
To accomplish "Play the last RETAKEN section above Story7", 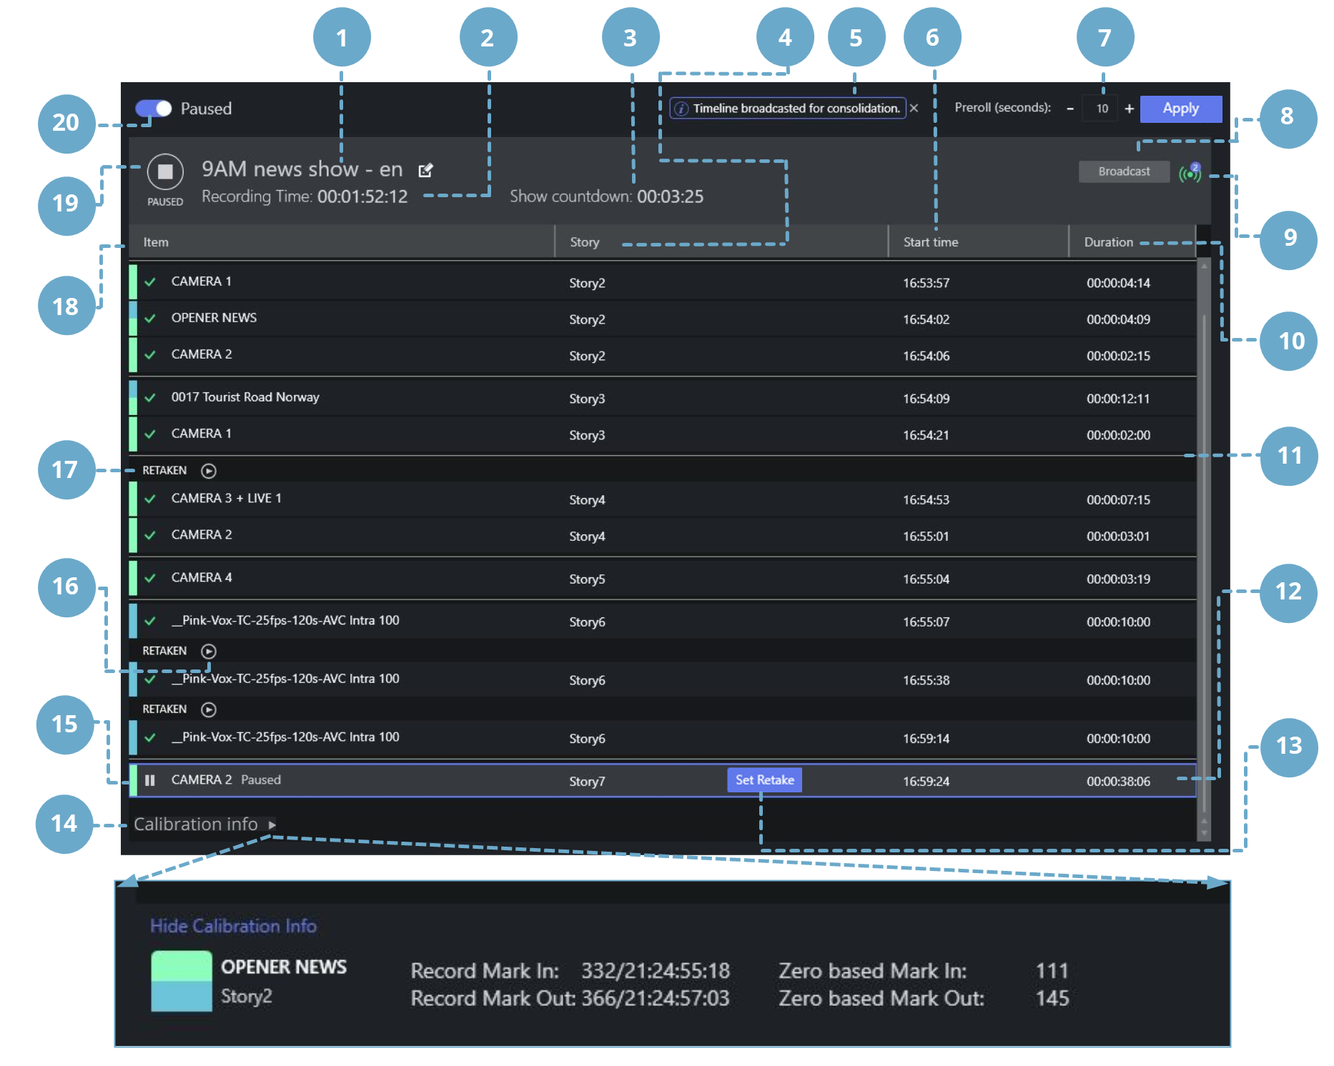I will click(209, 709).
